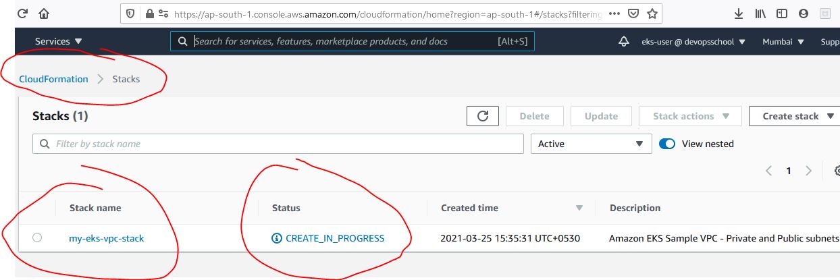Open the Mumbai region menu

tap(783, 42)
